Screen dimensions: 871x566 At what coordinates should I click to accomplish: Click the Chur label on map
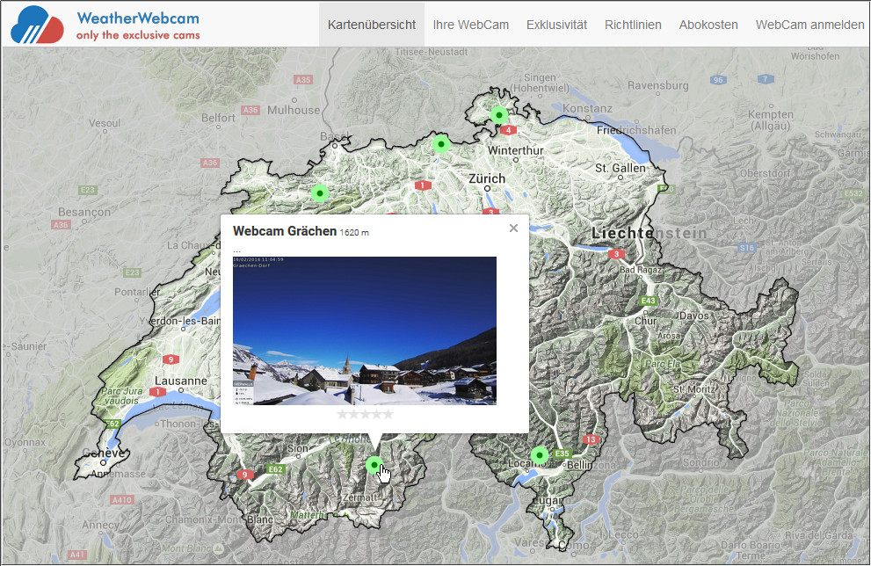(645, 321)
